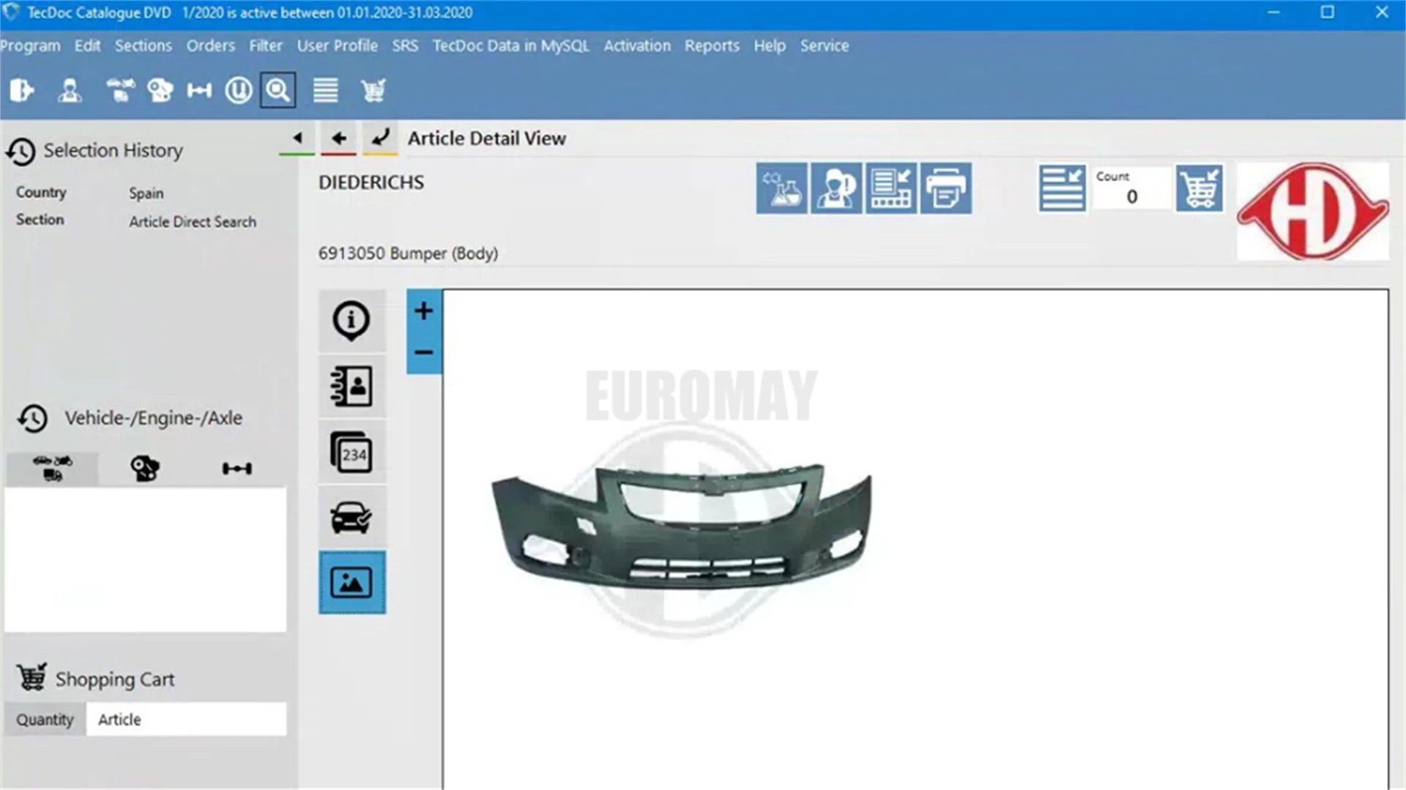Select the article direct search magnifier icon

(x=278, y=90)
